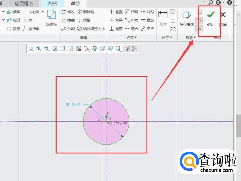Switch to the 扫描 tab
Viewport: 241px width, 181px height.
53,4
